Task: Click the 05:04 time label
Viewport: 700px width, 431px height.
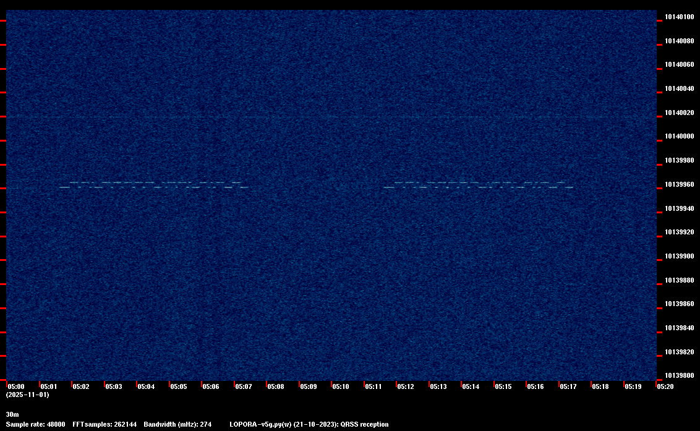Action: pyautogui.click(x=146, y=386)
